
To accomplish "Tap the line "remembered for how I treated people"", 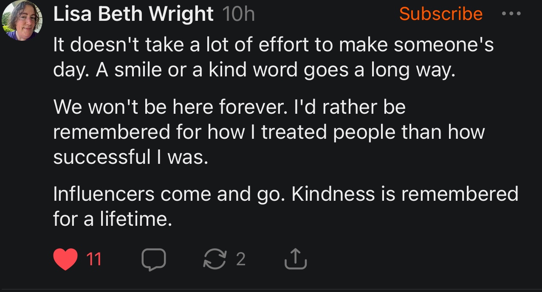I will (269, 132).
